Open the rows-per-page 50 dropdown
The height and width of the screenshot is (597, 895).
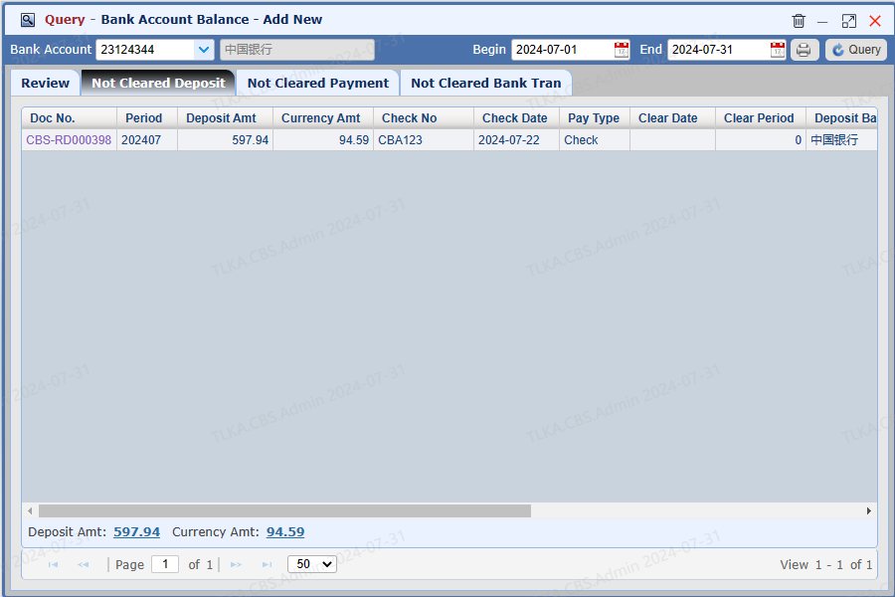click(312, 564)
